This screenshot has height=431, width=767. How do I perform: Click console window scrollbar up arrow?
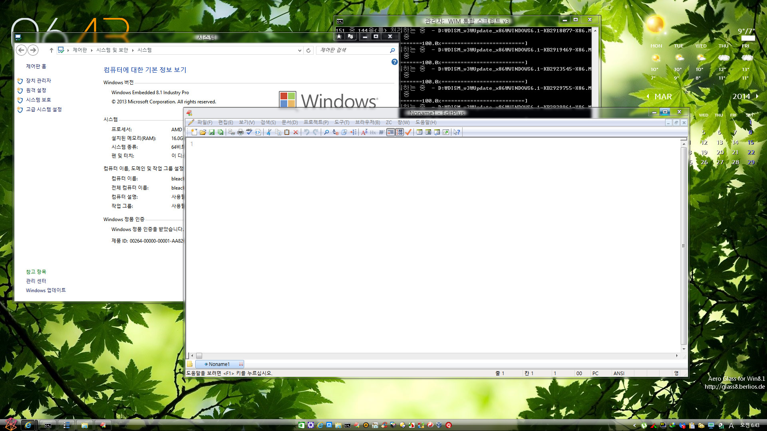click(595, 31)
